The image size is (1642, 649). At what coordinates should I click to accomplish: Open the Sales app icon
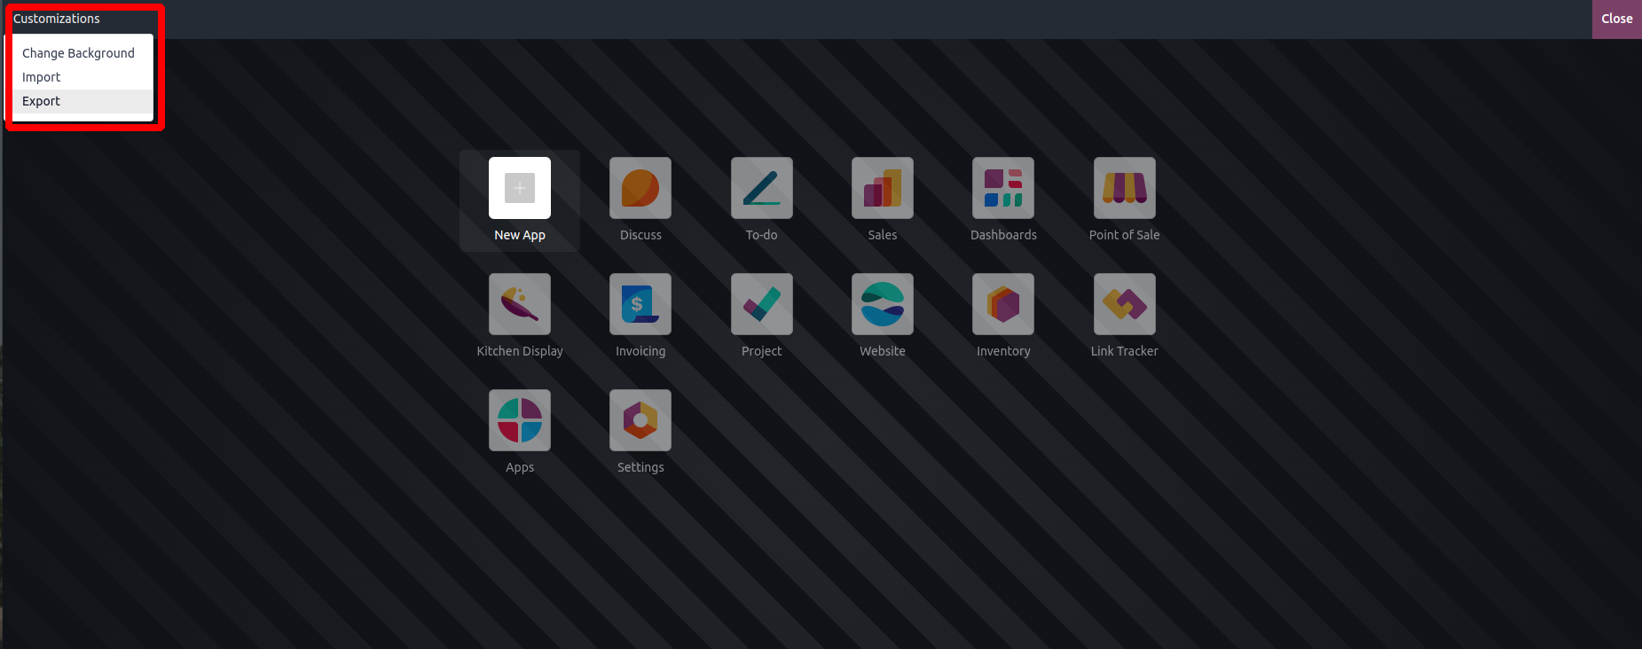click(x=883, y=188)
